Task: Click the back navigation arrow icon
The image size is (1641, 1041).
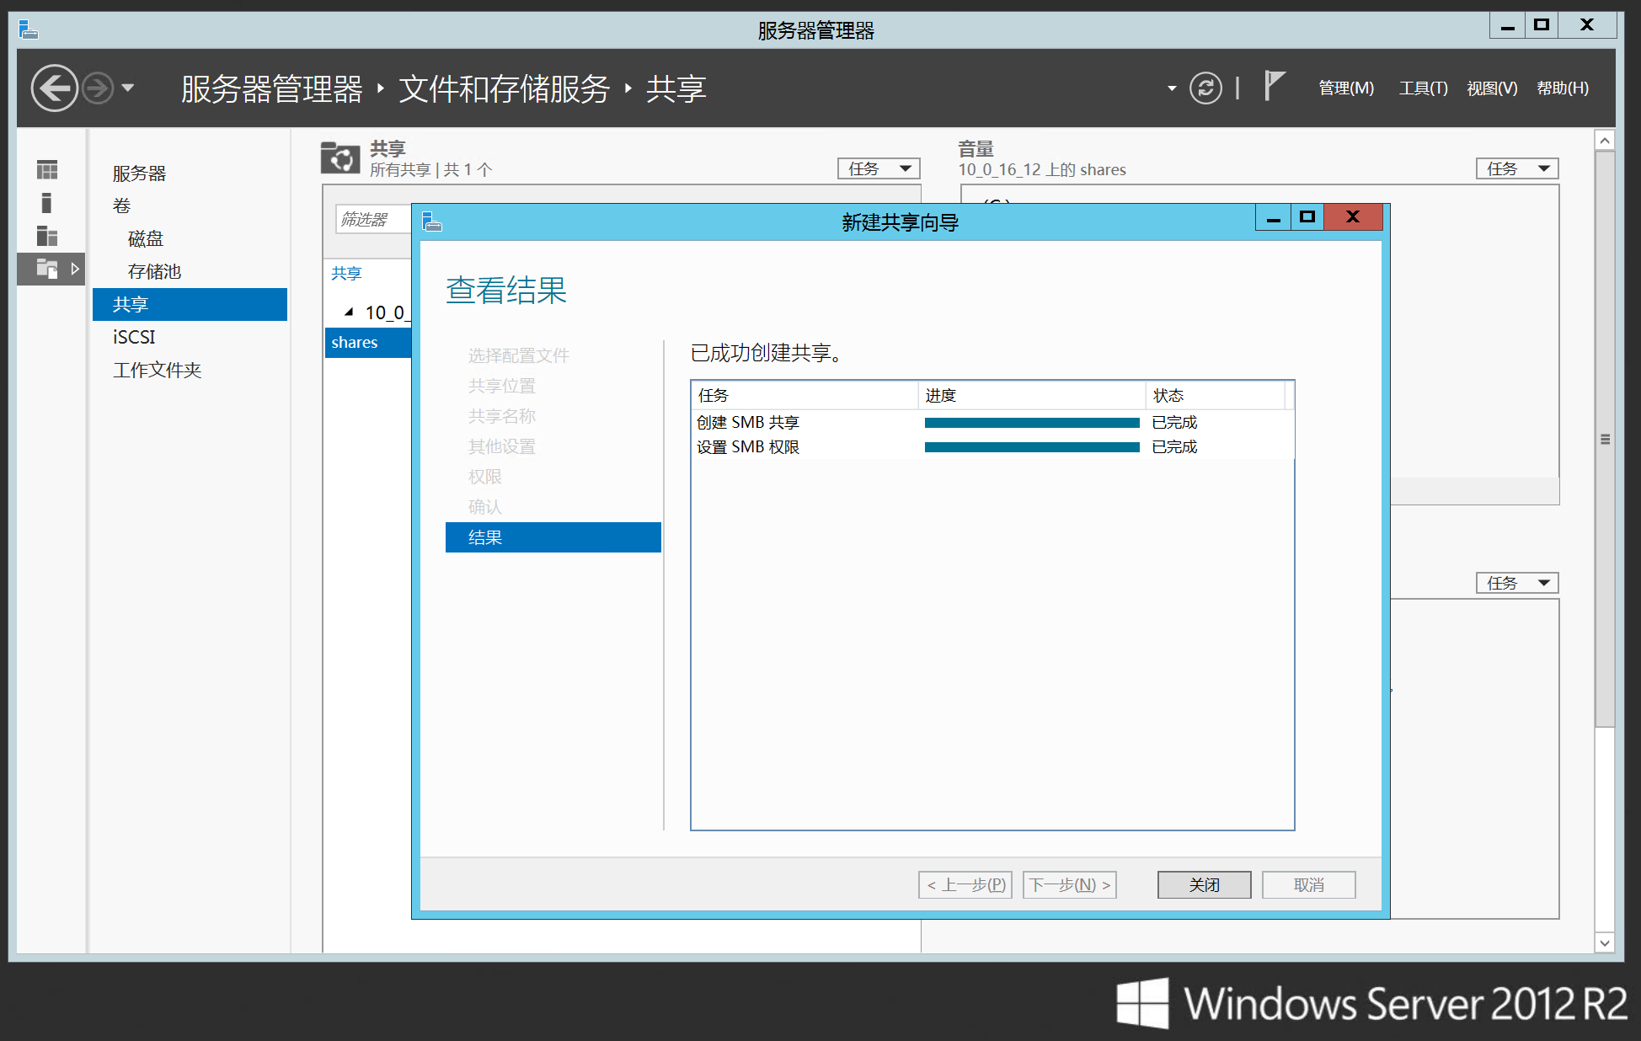Action: tap(54, 88)
